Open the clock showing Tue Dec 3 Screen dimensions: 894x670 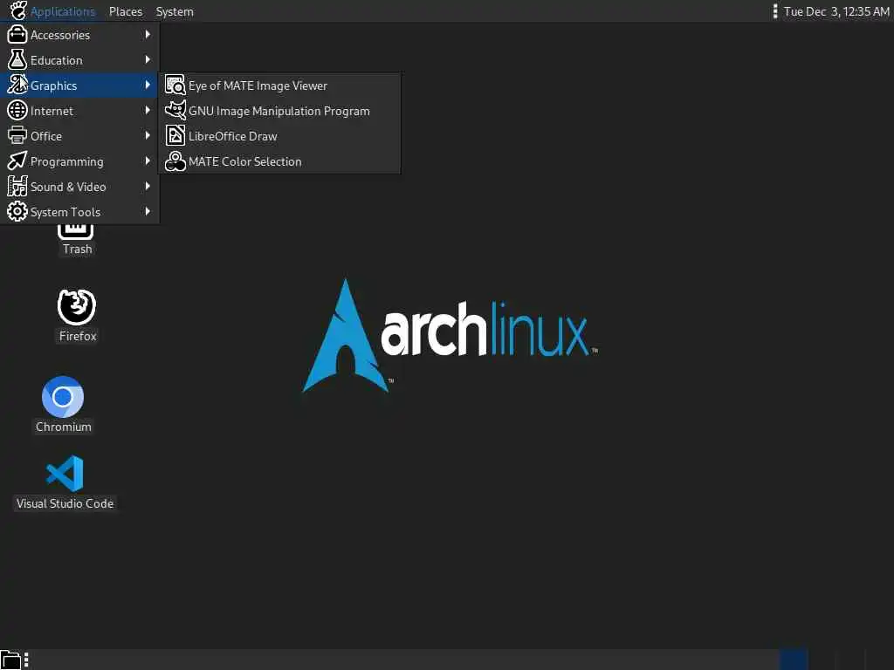(x=836, y=11)
